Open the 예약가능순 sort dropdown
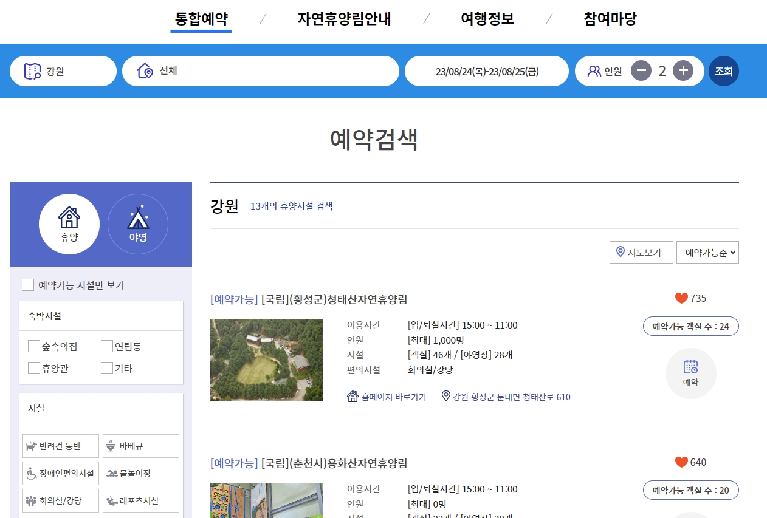767x518 pixels. pos(707,252)
